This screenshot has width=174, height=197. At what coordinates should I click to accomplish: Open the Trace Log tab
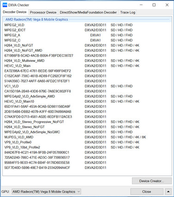click(127, 12)
